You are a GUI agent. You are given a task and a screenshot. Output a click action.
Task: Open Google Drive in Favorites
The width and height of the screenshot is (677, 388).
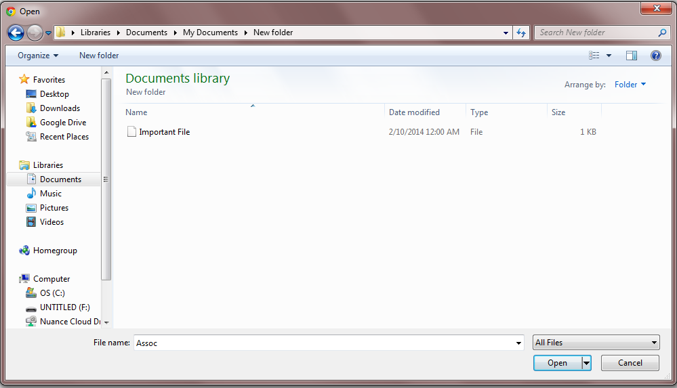62,123
